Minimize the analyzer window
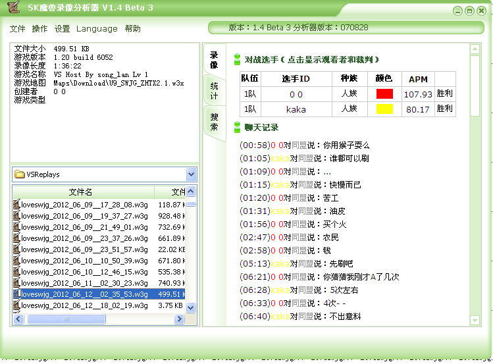This screenshot has height=364, width=493. tap(457, 11)
